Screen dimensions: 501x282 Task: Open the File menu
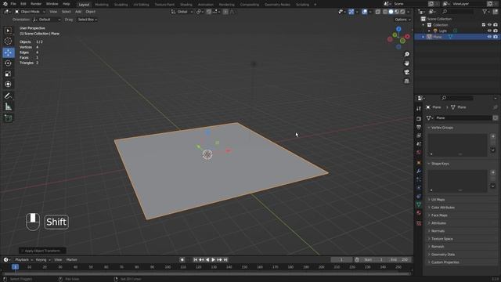pyautogui.click(x=13, y=4)
